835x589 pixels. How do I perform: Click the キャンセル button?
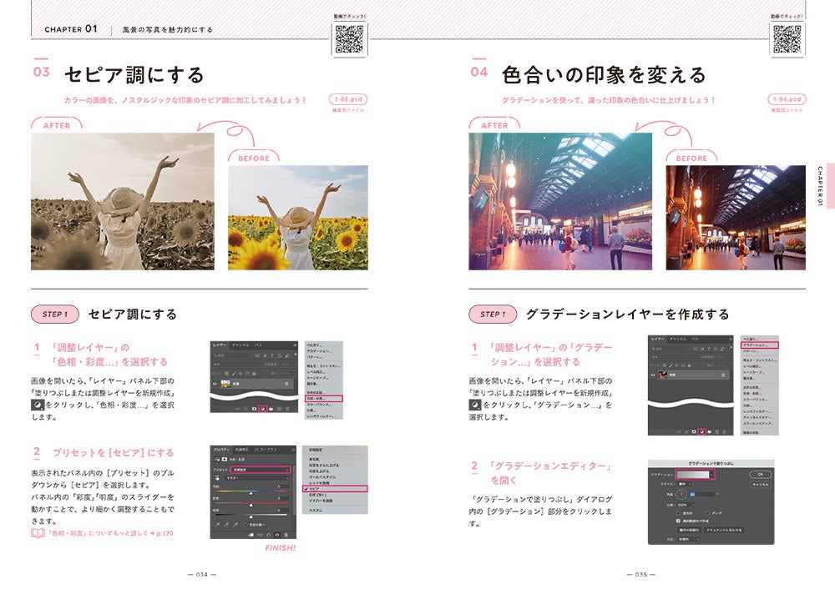click(761, 484)
